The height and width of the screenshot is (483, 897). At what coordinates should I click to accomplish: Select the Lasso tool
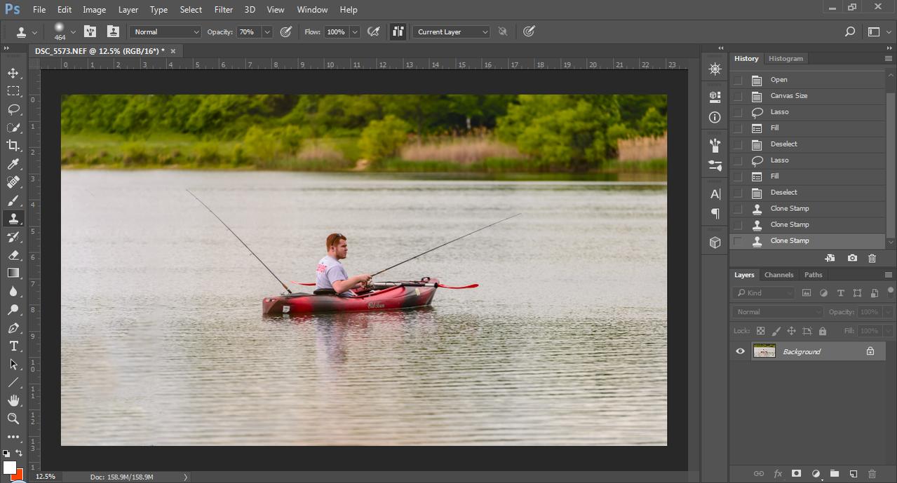click(13, 109)
